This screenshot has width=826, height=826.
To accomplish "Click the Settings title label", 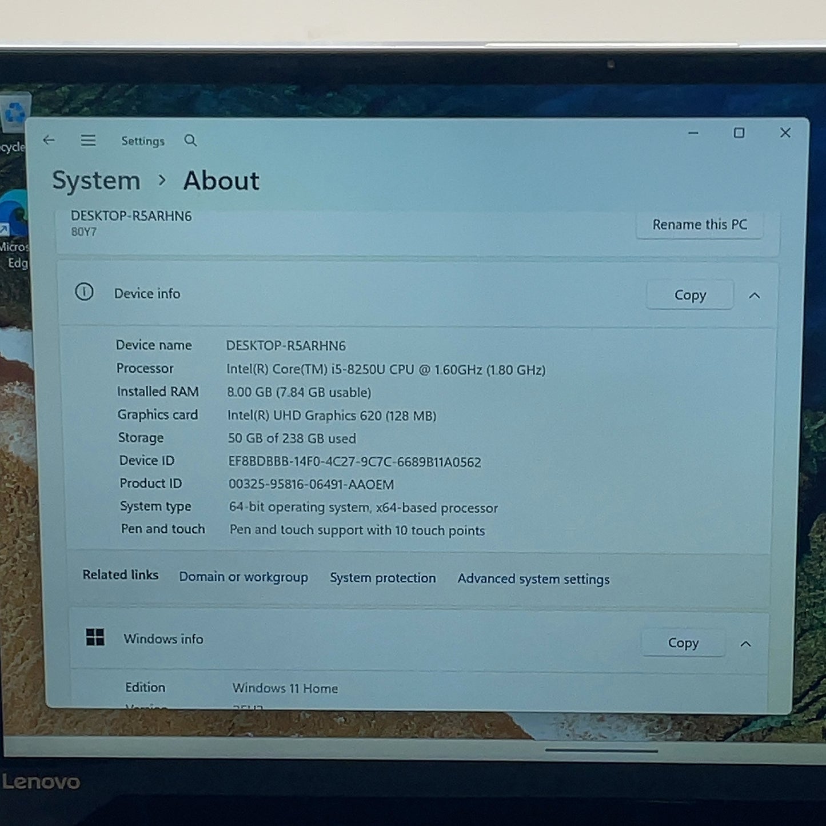I will click(x=143, y=141).
